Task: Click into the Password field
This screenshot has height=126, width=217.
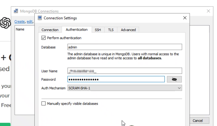Action: coord(116,79)
